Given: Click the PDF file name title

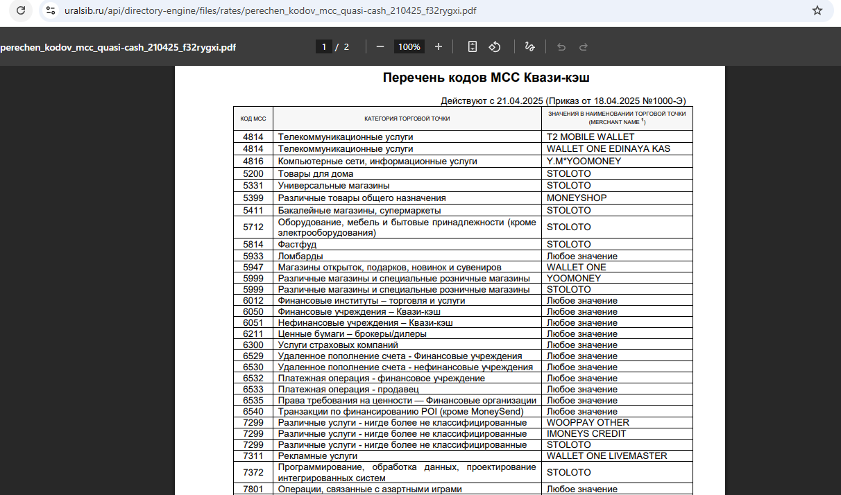Looking at the screenshot, I should pos(118,47).
